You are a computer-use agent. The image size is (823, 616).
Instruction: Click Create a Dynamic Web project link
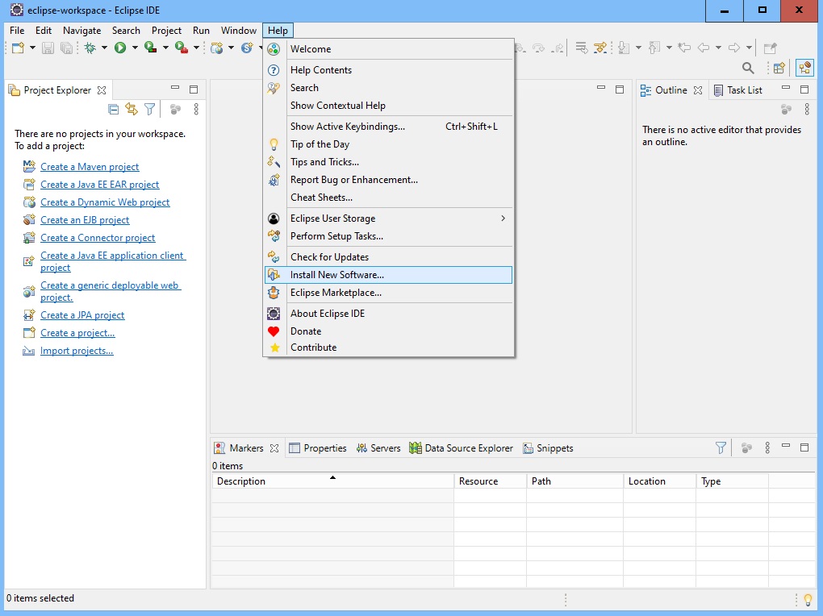(105, 202)
